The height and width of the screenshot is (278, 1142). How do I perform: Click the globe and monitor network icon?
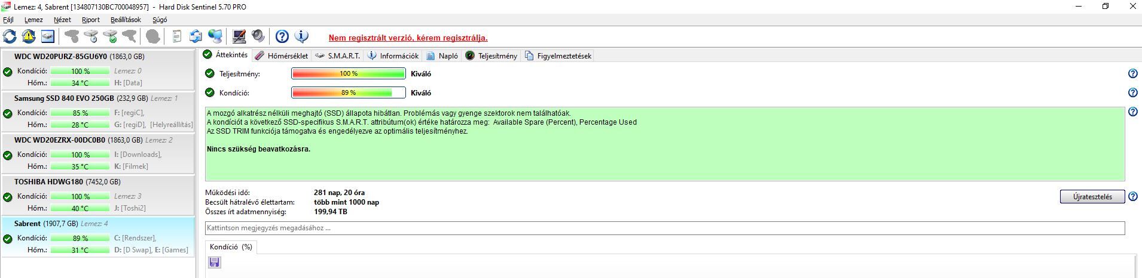(x=215, y=36)
